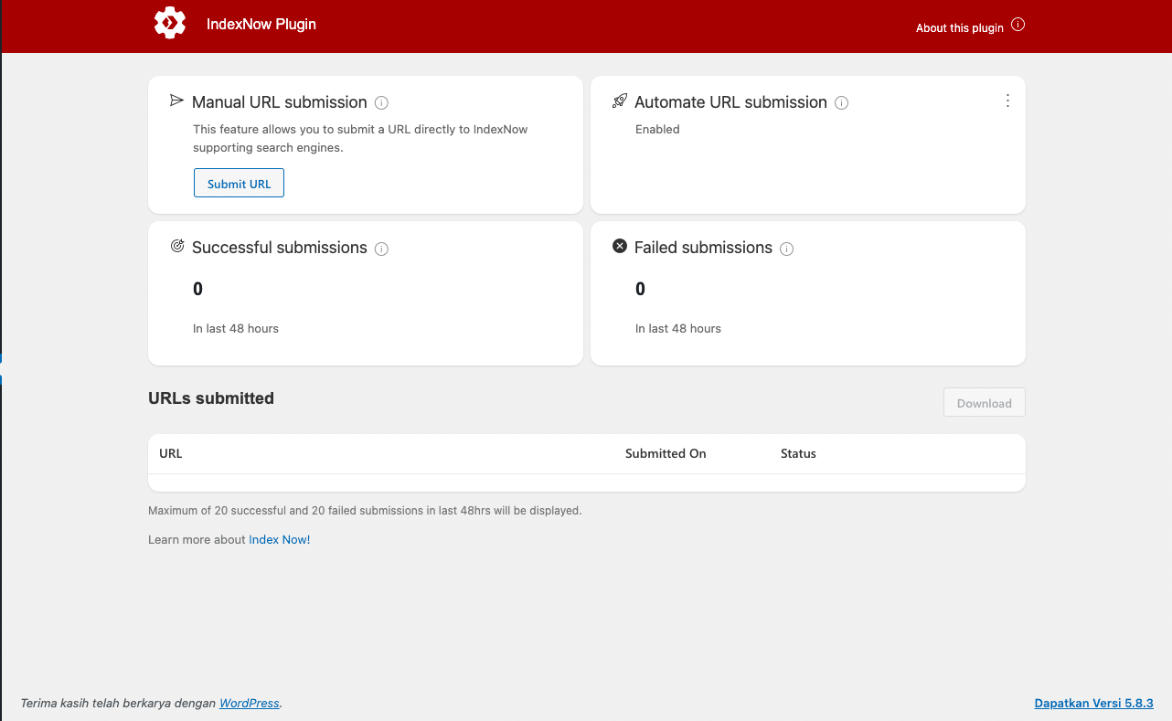This screenshot has width=1172, height=721.
Task: Click the Manual URL submission feature description text
Action: [360, 139]
